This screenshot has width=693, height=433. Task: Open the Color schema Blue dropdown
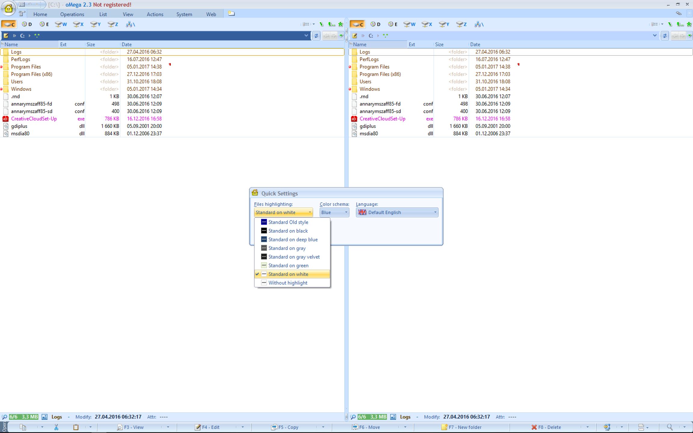[x=334, y=212]
